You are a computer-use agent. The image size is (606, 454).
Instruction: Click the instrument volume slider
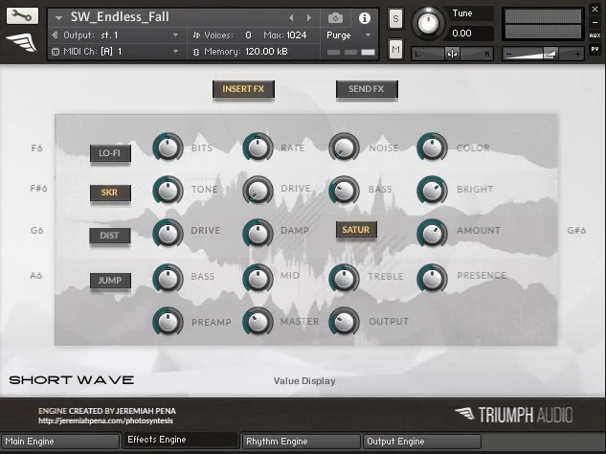543,54
